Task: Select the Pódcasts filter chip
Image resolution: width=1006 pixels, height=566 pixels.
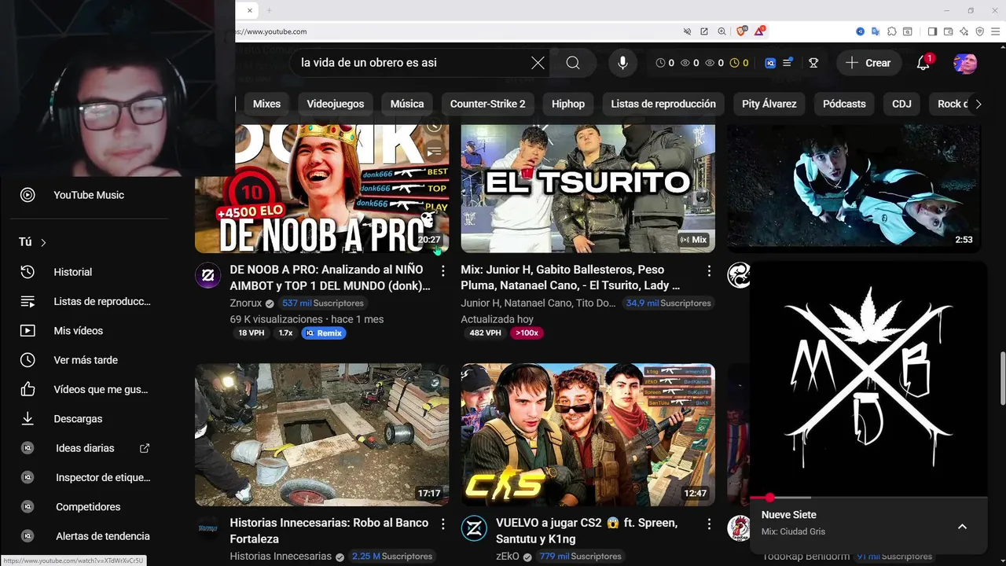Action: 844,104
